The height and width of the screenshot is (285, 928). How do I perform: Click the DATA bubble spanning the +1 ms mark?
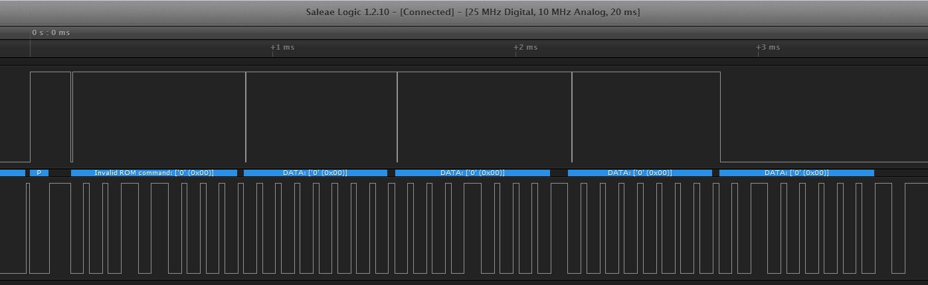tap(316, 172)
